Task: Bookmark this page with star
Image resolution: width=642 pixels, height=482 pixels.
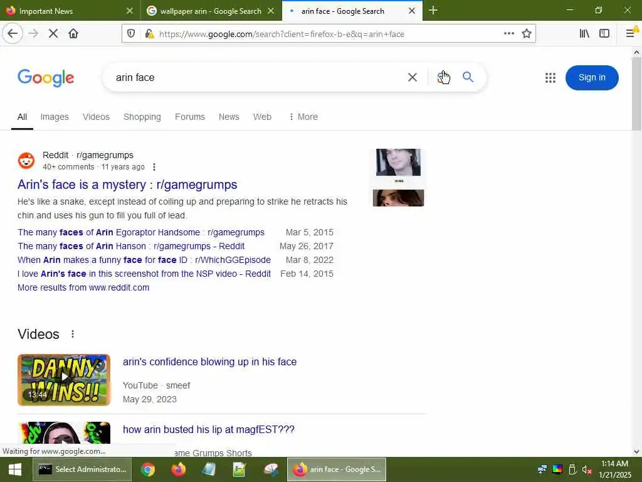Action: 527,34
